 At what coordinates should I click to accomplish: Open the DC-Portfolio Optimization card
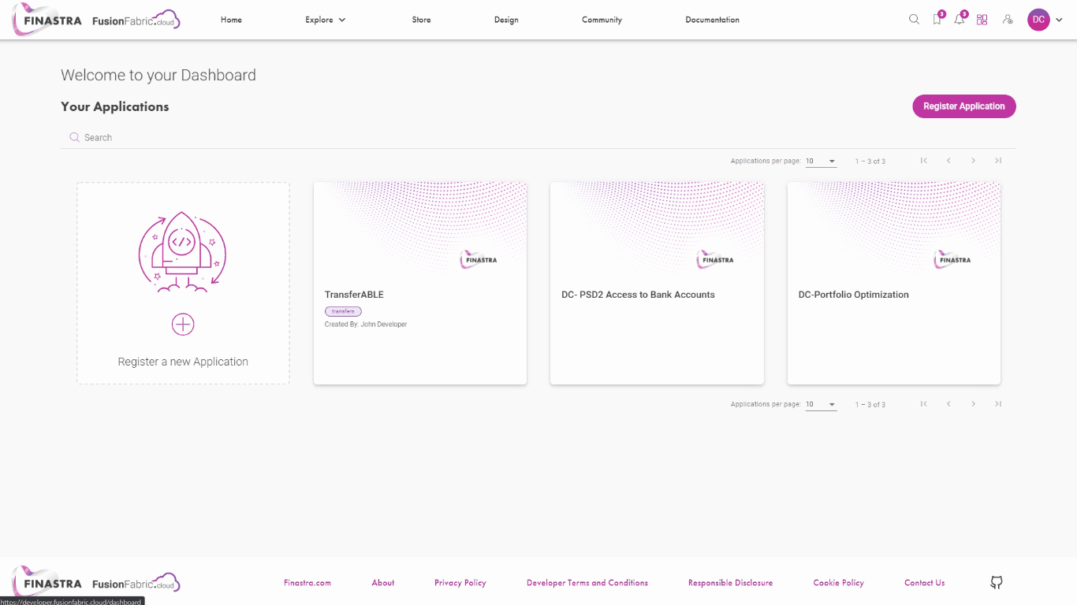pos(894,284)
